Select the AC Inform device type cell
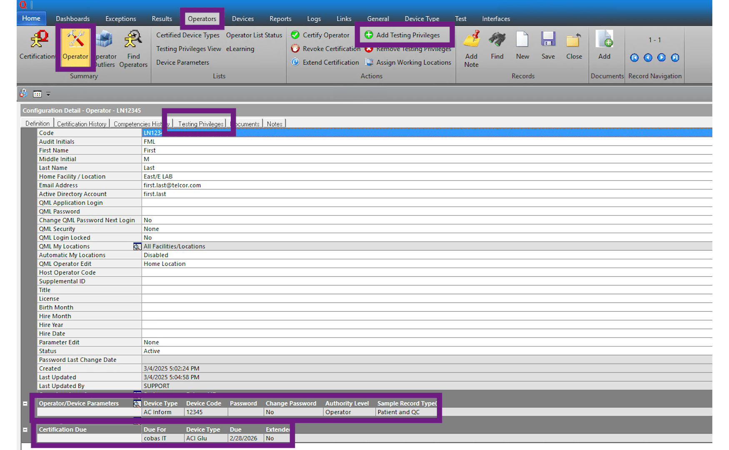Screen dimensions: 729x450 pos(163,412)
